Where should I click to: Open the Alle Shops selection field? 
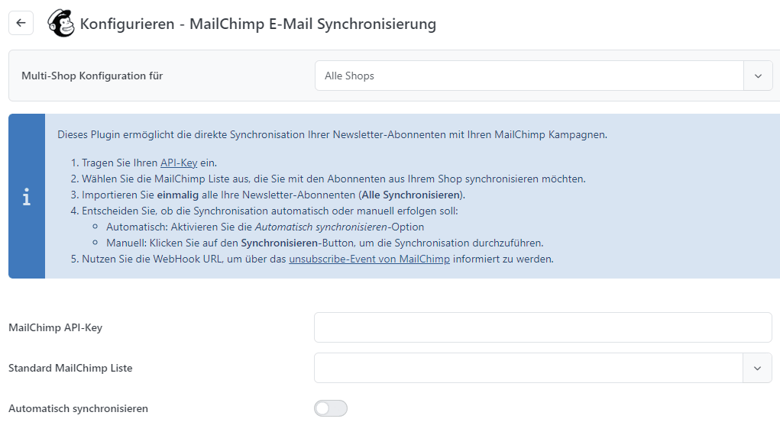[529, 76]
